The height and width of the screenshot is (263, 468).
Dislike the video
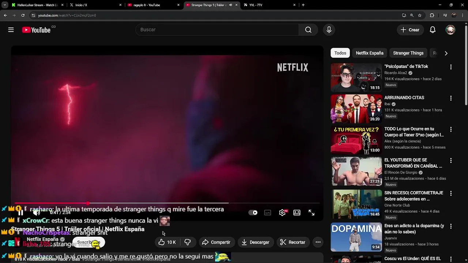(188, 242)
